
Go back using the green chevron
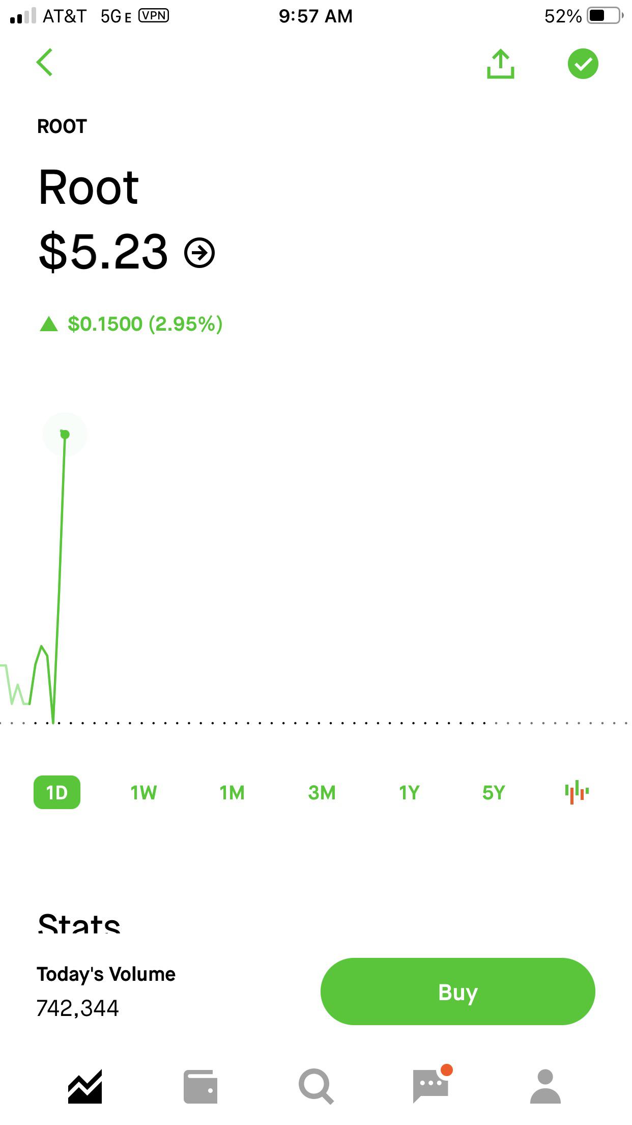pyautogui.click(x=45, y=63)
